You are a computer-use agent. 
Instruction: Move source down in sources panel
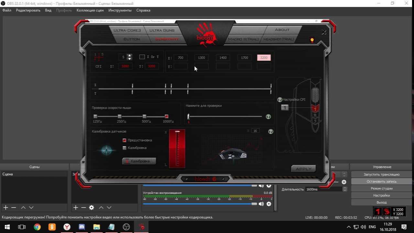[109, 207]
